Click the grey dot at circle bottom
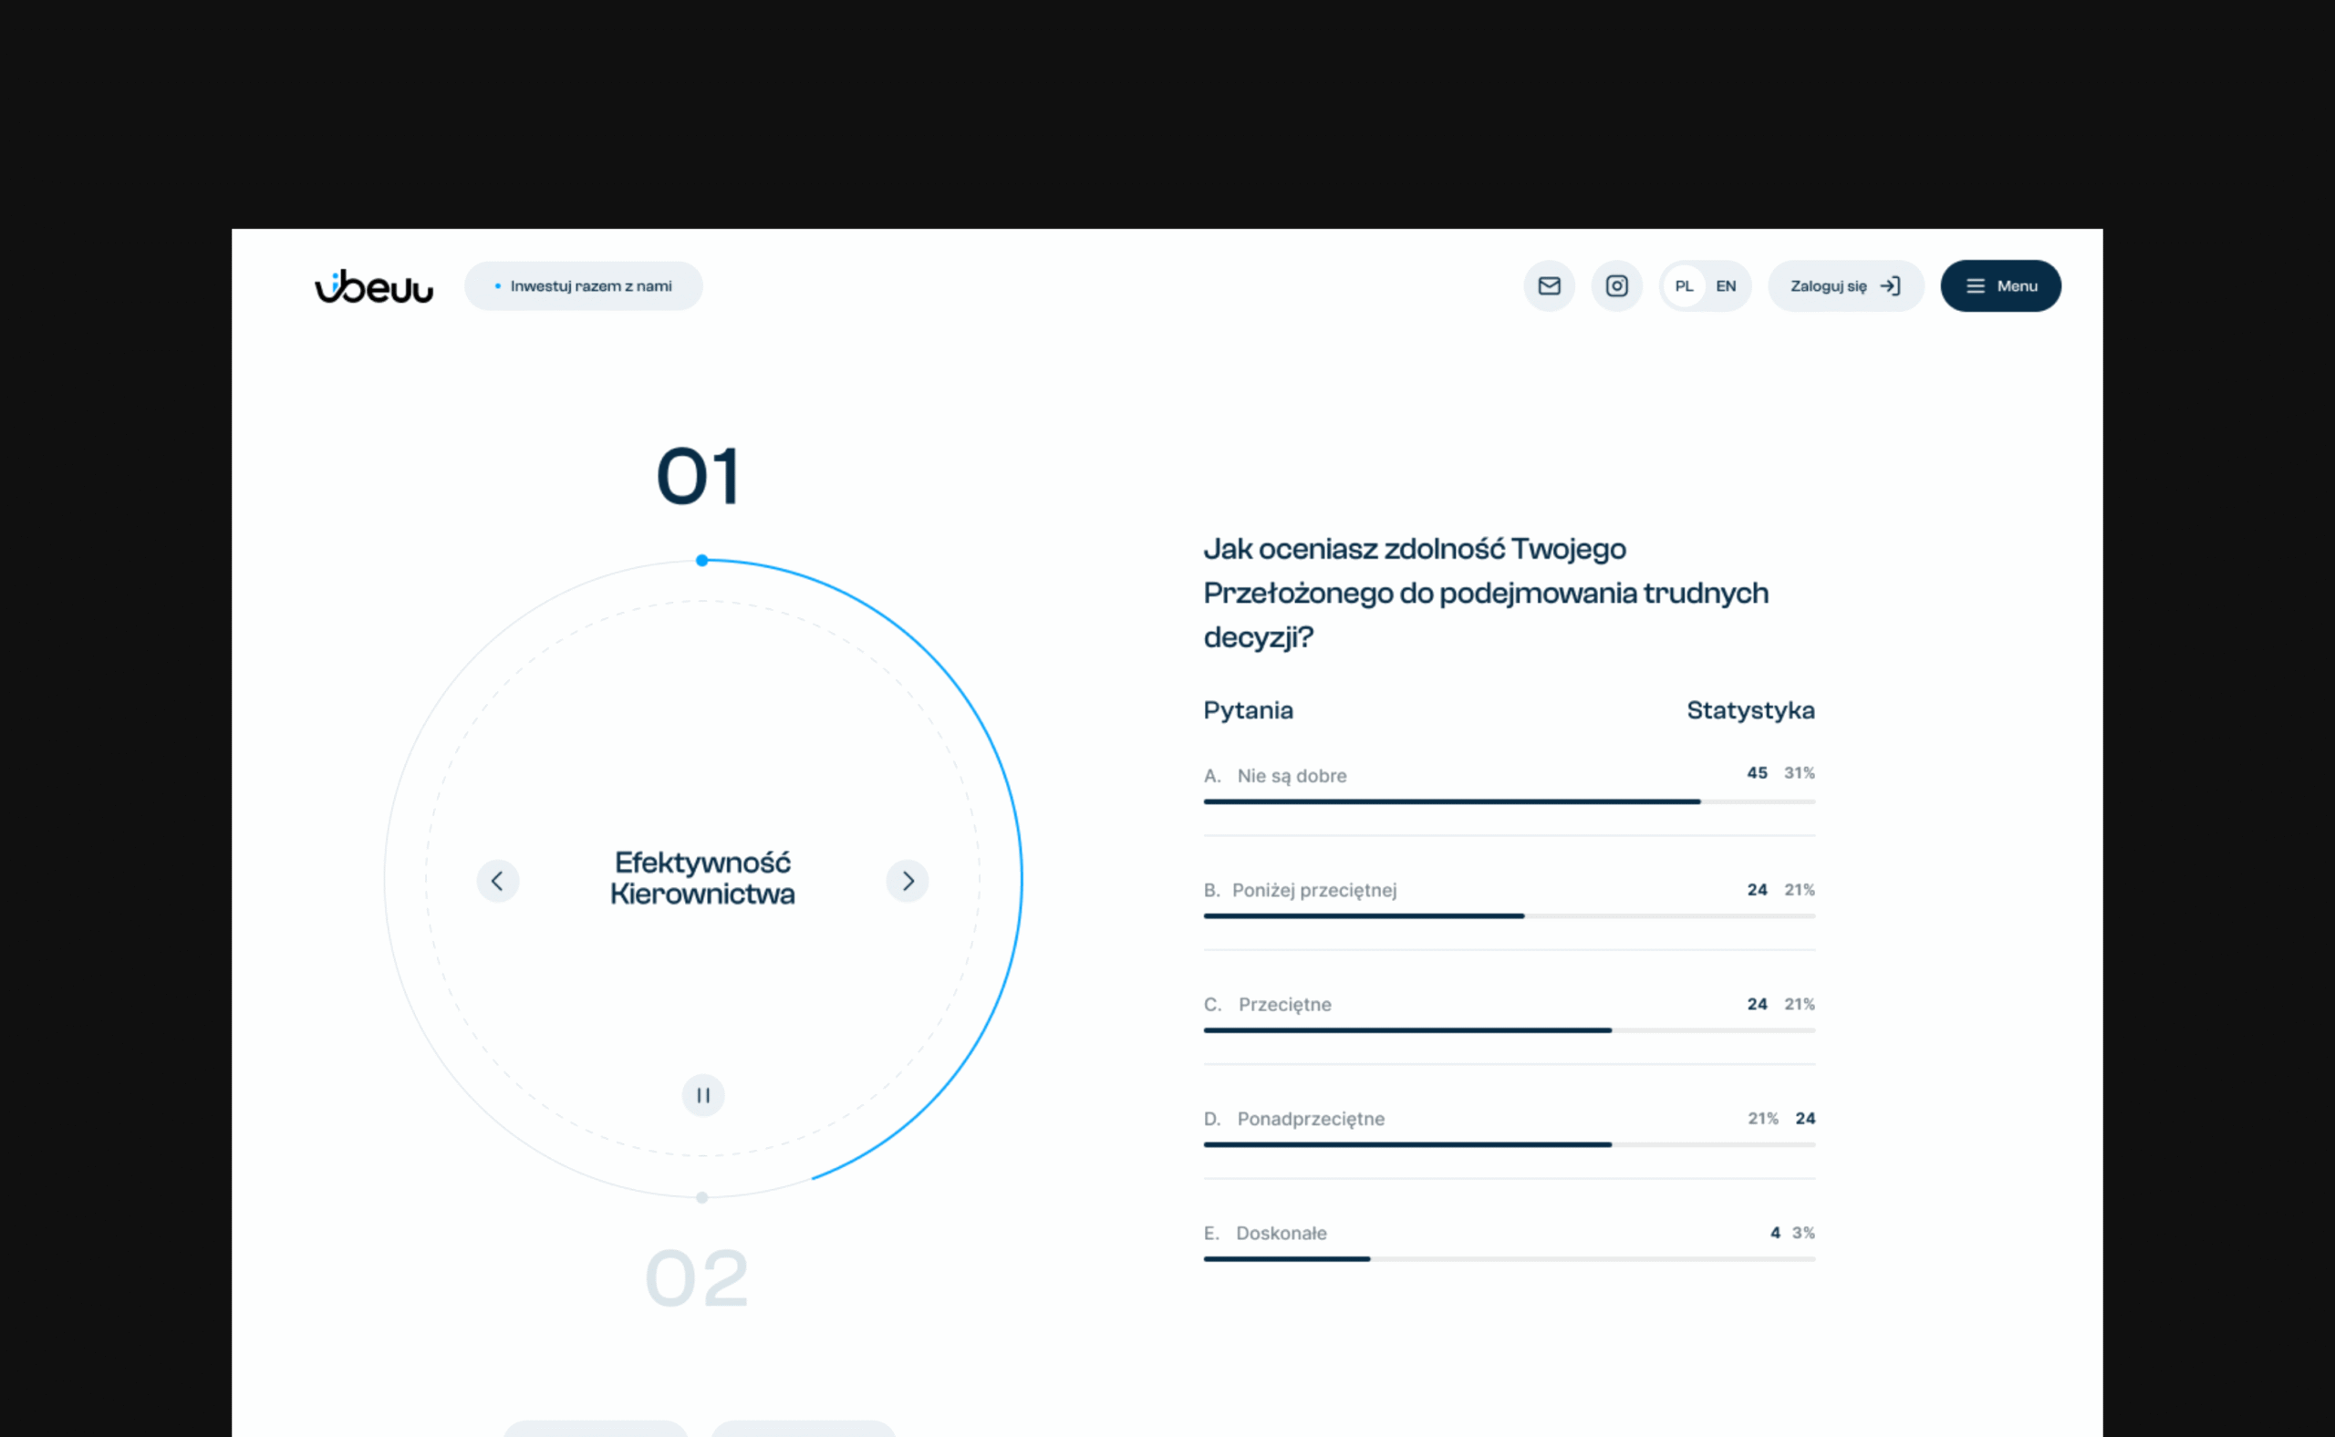 (701, 1197)
